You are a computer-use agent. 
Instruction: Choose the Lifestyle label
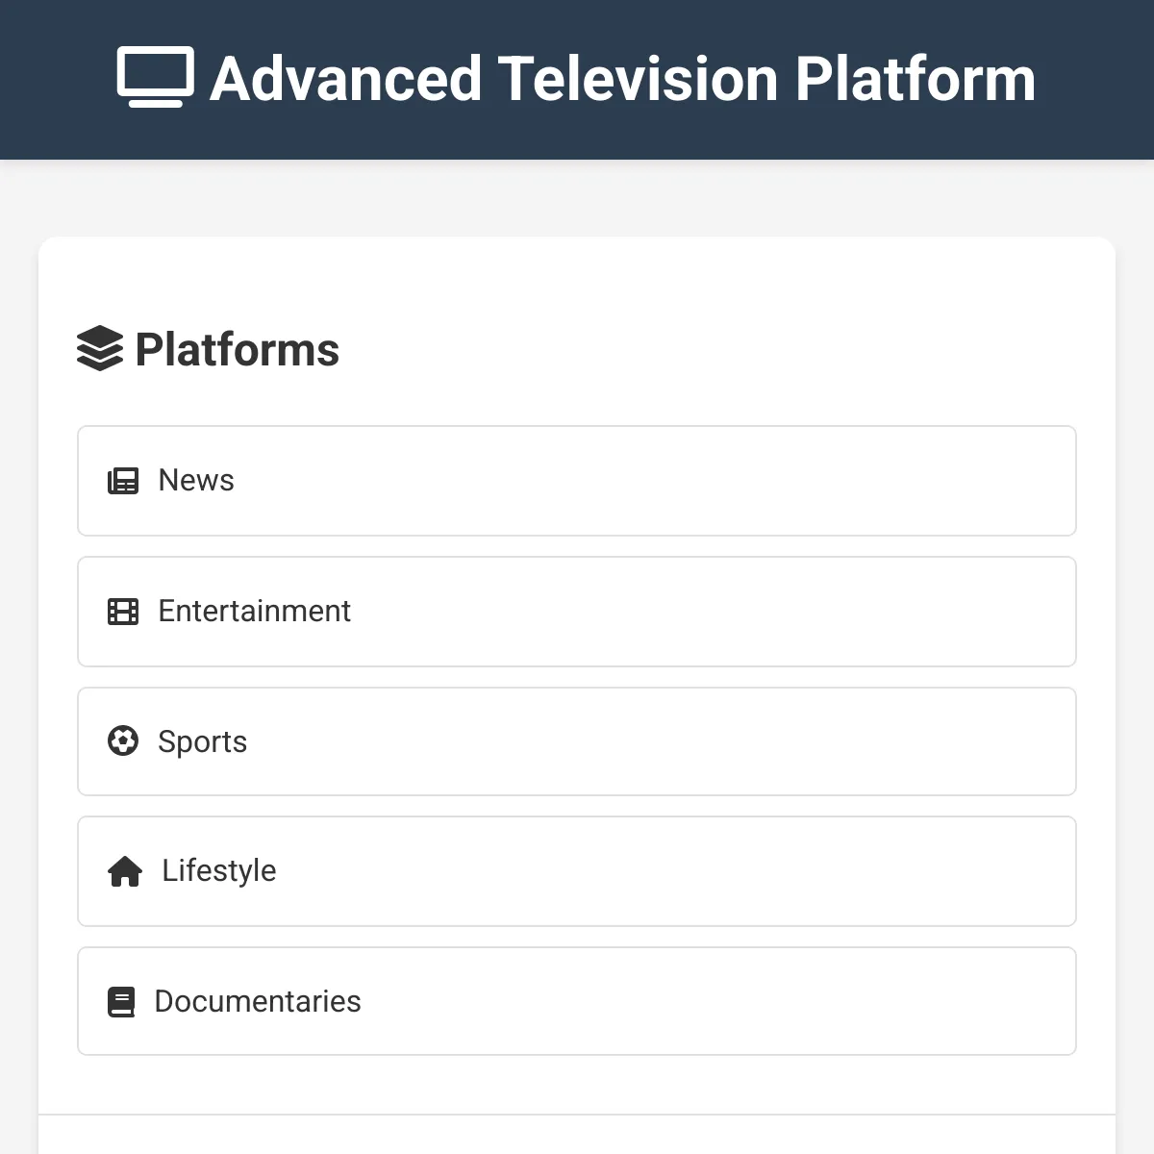(218, 870)
